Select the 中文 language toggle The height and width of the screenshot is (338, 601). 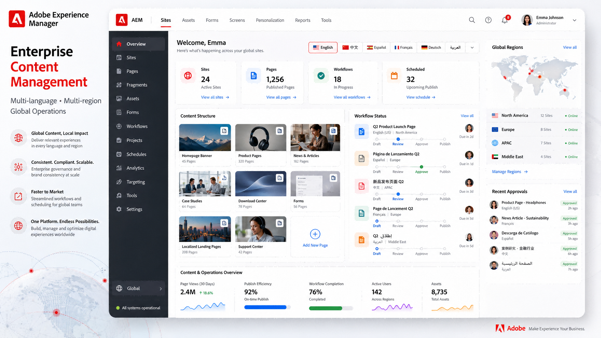350,47
